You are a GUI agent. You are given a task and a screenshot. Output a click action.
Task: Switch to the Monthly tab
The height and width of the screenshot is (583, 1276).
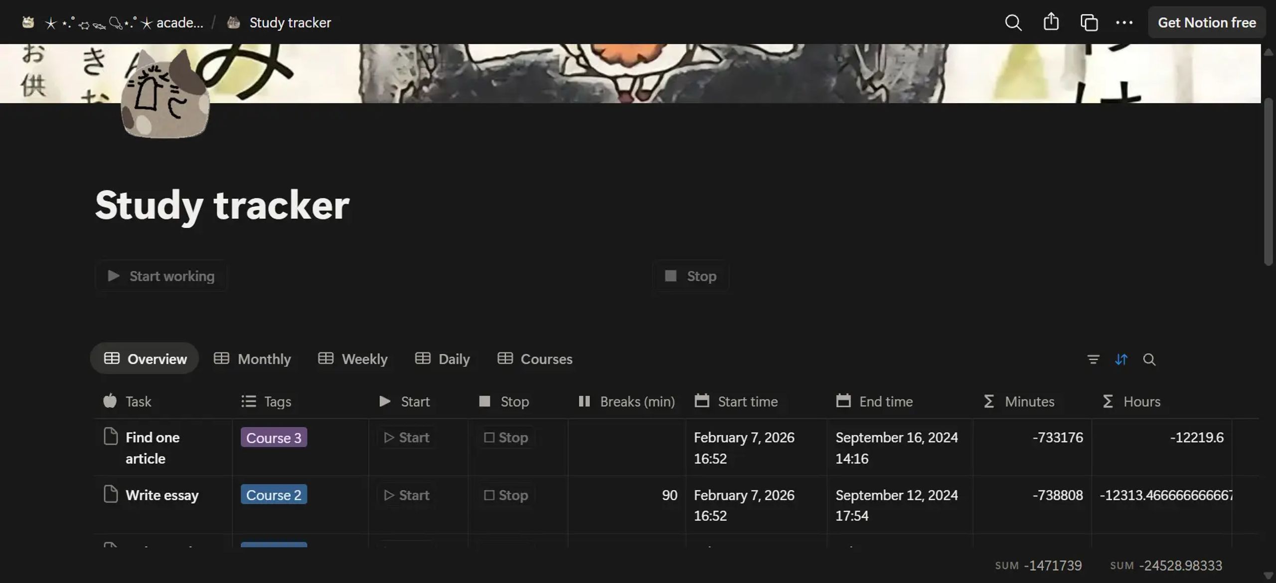[x=252, y=358]
